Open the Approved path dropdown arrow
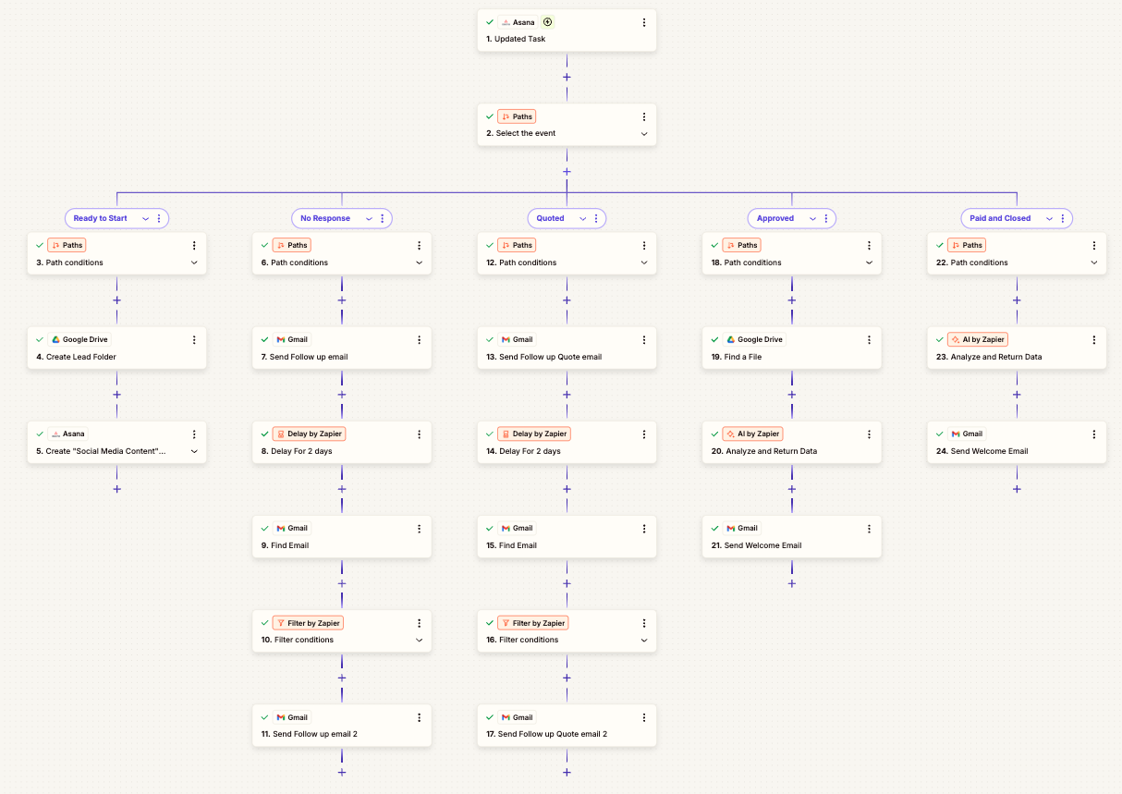 point(812,219)
